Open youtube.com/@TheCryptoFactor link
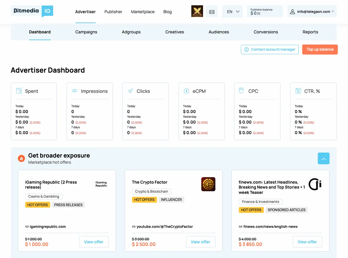This screenshot has width=348, height=258. point(165,227)
